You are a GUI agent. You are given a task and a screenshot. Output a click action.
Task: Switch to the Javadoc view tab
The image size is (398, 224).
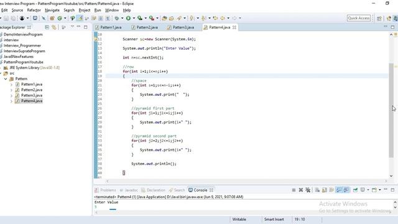pyautogui.click(x=129, y=190)
